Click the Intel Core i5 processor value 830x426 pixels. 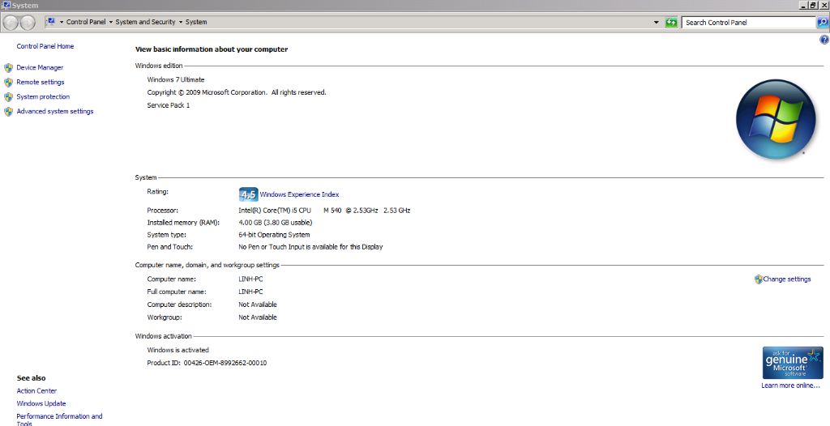tap(324, 211)
